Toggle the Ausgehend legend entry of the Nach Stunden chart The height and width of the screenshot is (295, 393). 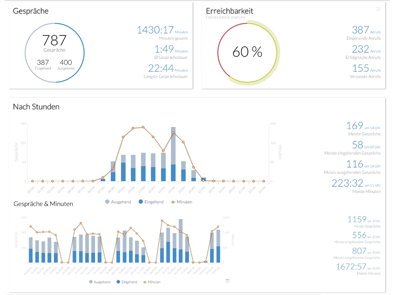pos(118,202)
